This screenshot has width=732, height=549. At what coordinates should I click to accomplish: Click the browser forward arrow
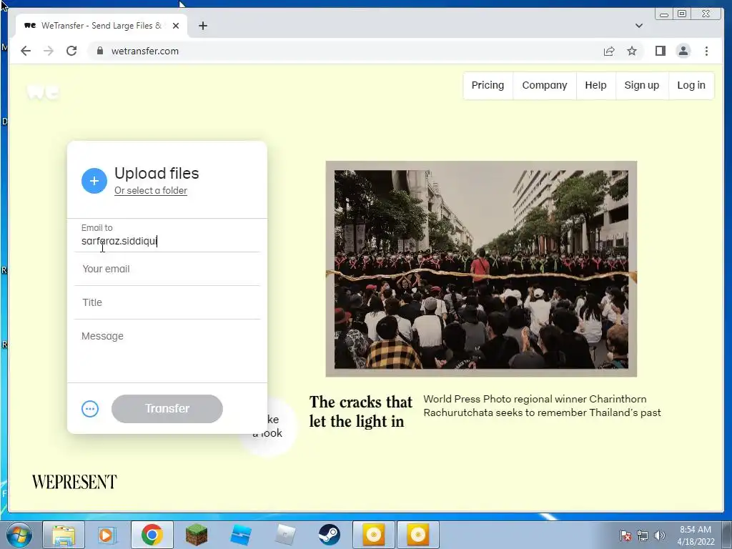point(49,51)
